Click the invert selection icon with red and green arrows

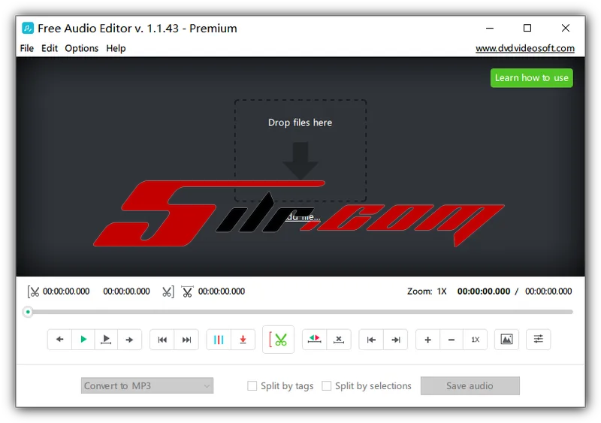(314, 340)
